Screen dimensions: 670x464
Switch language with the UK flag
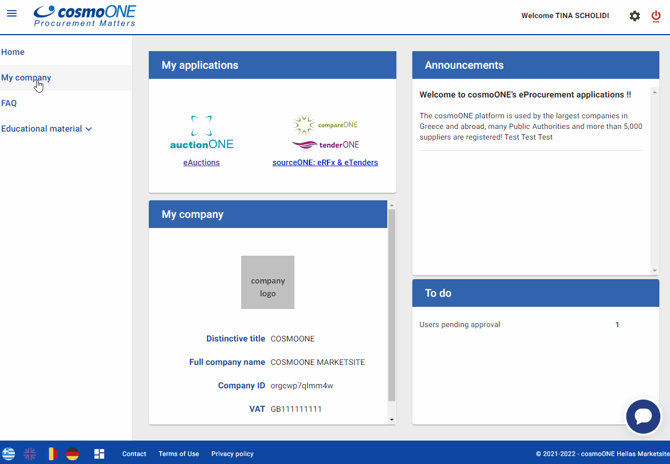(30, 454)
